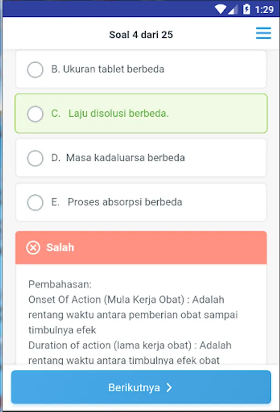
Task: Tap the red Salah result banner
Action: [141, 248]
